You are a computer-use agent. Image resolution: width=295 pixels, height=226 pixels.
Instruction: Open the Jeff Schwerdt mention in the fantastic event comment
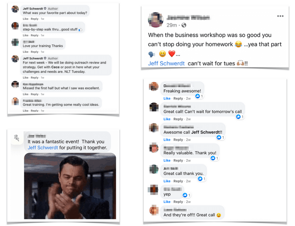point(43,148)
